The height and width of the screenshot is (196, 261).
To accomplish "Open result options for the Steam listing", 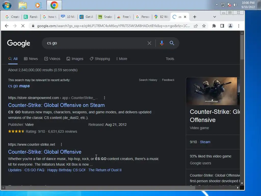I will tap(104, 98).
